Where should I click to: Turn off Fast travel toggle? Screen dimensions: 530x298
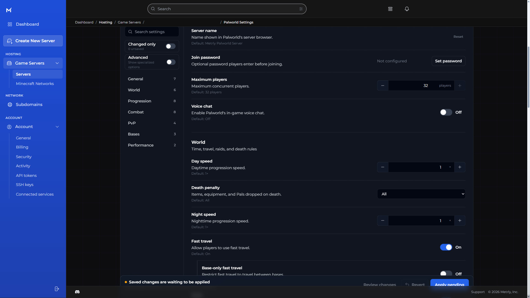446,247
